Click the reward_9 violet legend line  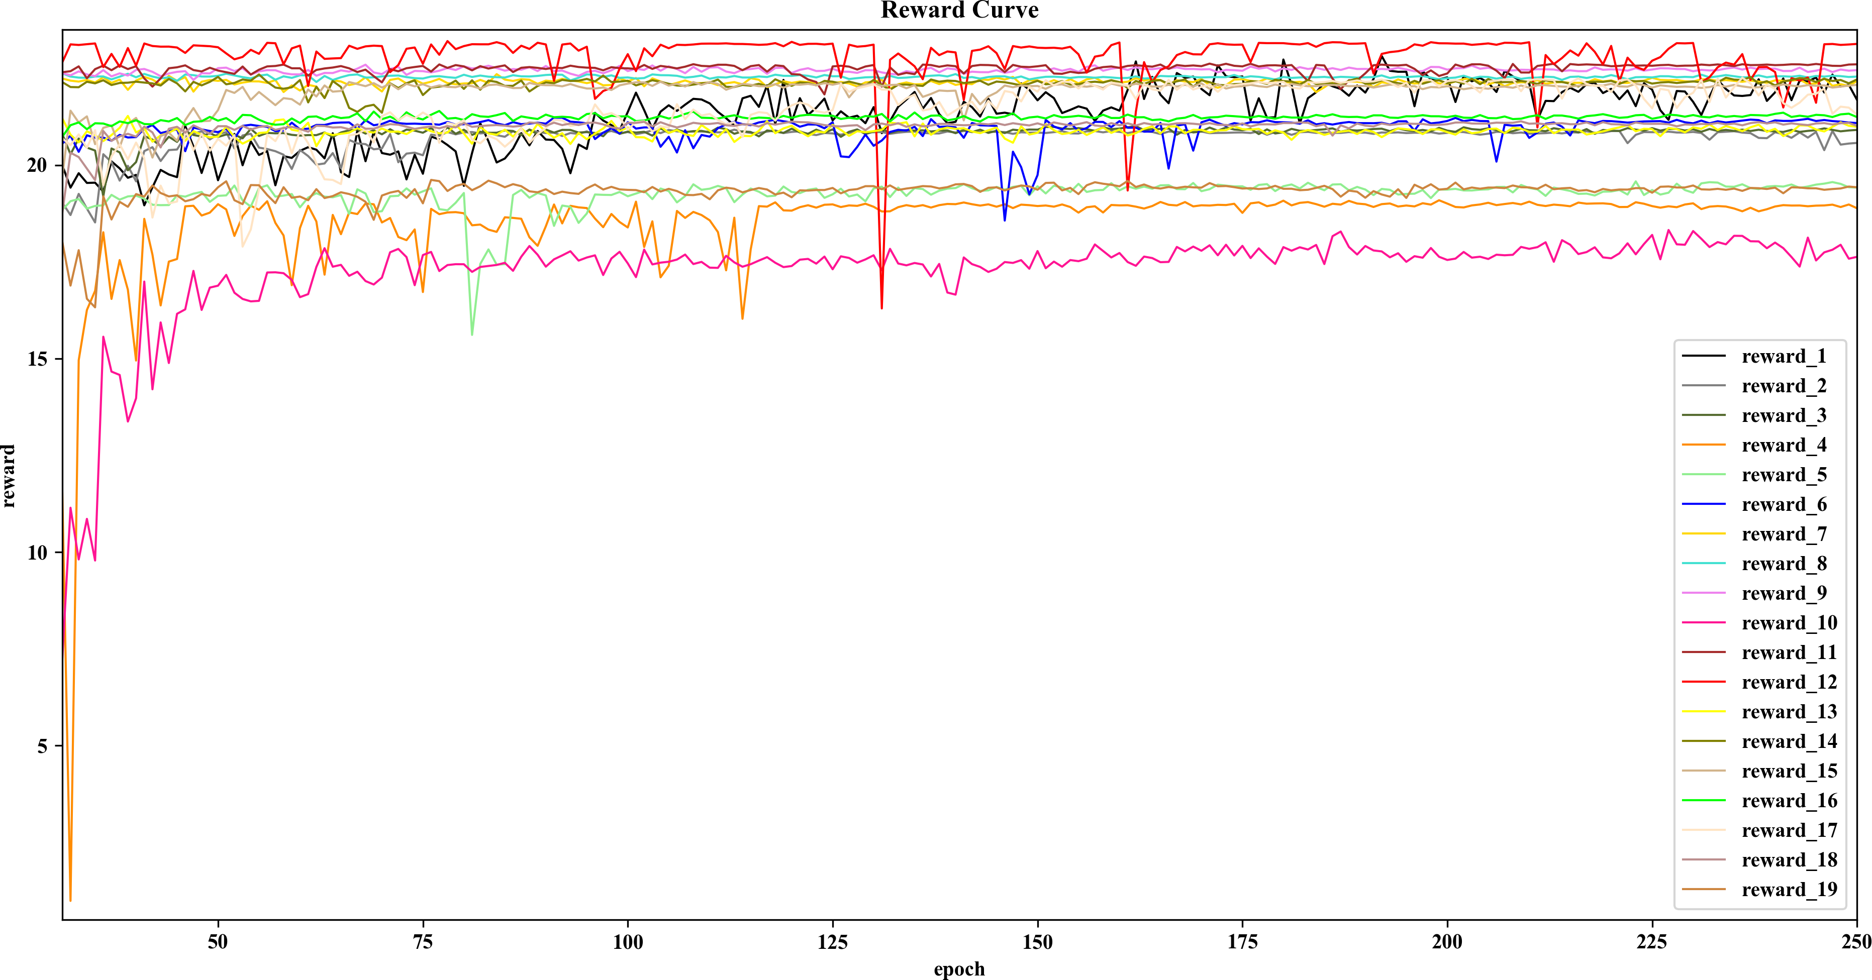point(1704,593)
